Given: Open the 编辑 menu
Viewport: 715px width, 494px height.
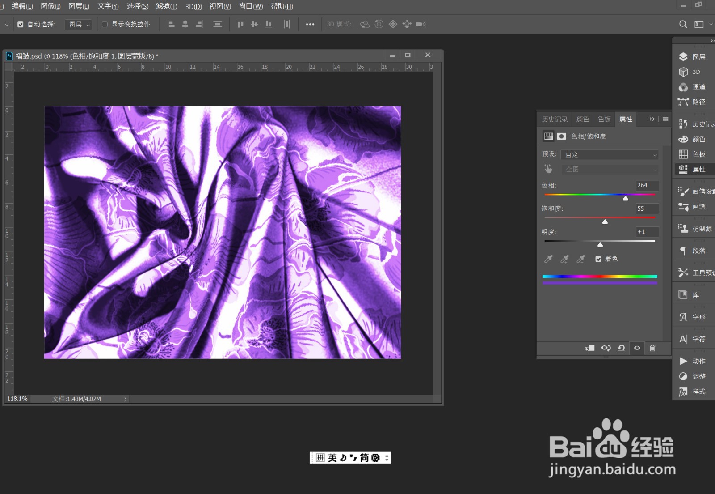Looking at the screenshot, I should (22, 6).
